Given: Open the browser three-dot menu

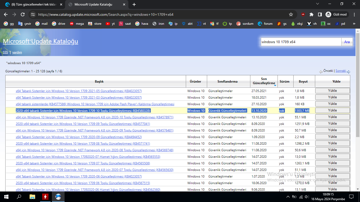Looking at the screenshot, I should click(x=354, y=14).
